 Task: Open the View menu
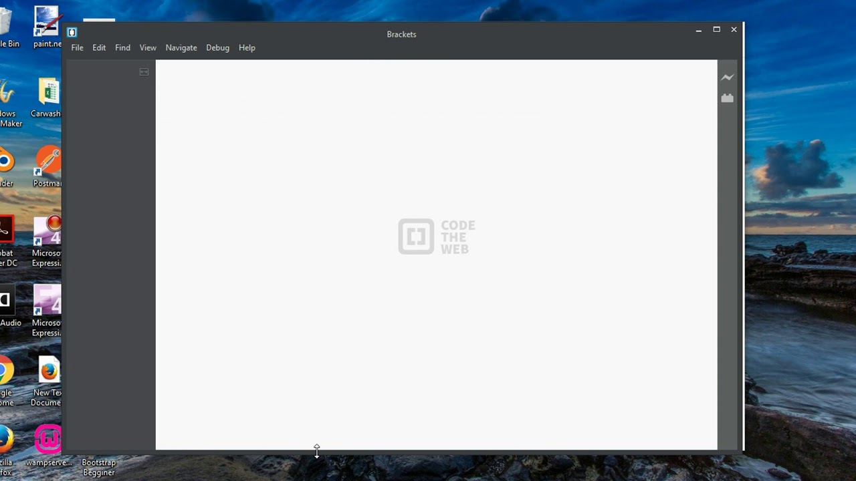pyautogui.click(x=148, y=47)
